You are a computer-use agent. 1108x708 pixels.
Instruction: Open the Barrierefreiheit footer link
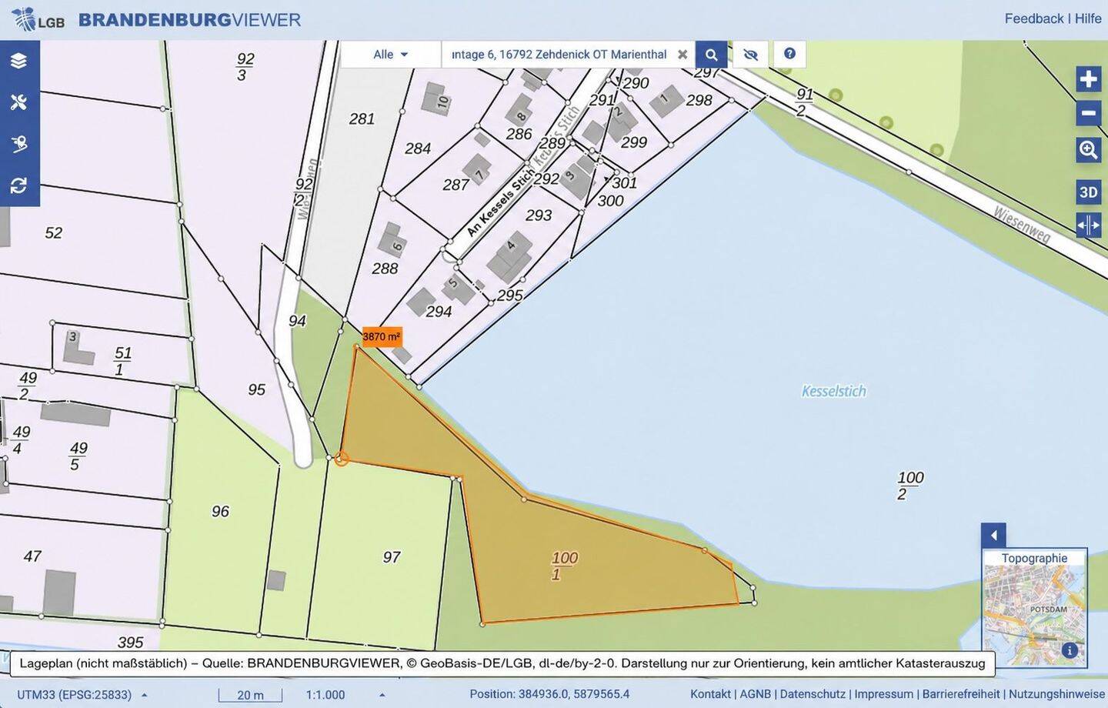(961, 694)
